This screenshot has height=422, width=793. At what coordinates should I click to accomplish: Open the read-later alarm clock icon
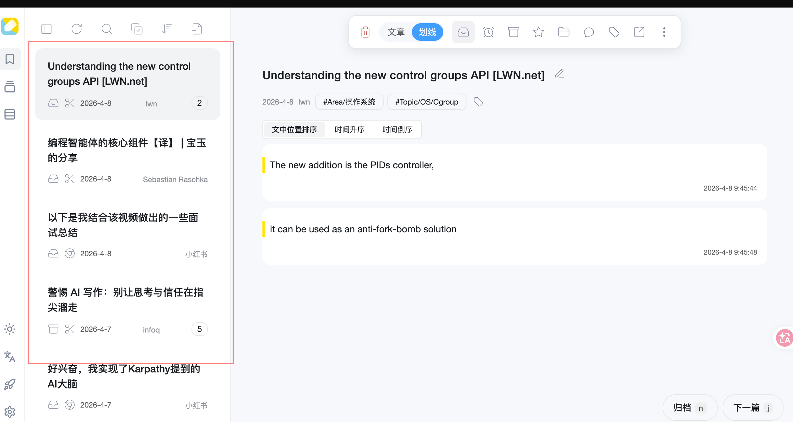pos(488,32)
